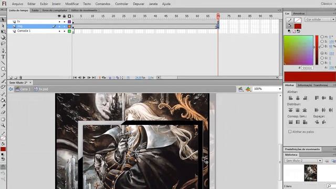This screenshot has width=336, height=189.
Task: Select the Zoom magnifier tool
Action: (3, 125)
